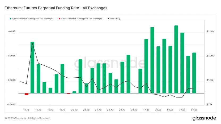Screen dimensions: 221x124
Task: Click the 1 Aug x-axis date label
Action: click(x=146, y=109)
